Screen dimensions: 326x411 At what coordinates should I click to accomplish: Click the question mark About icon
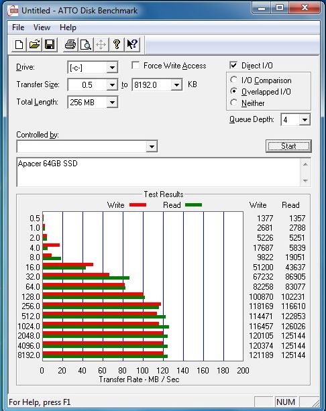click(117, 44)
